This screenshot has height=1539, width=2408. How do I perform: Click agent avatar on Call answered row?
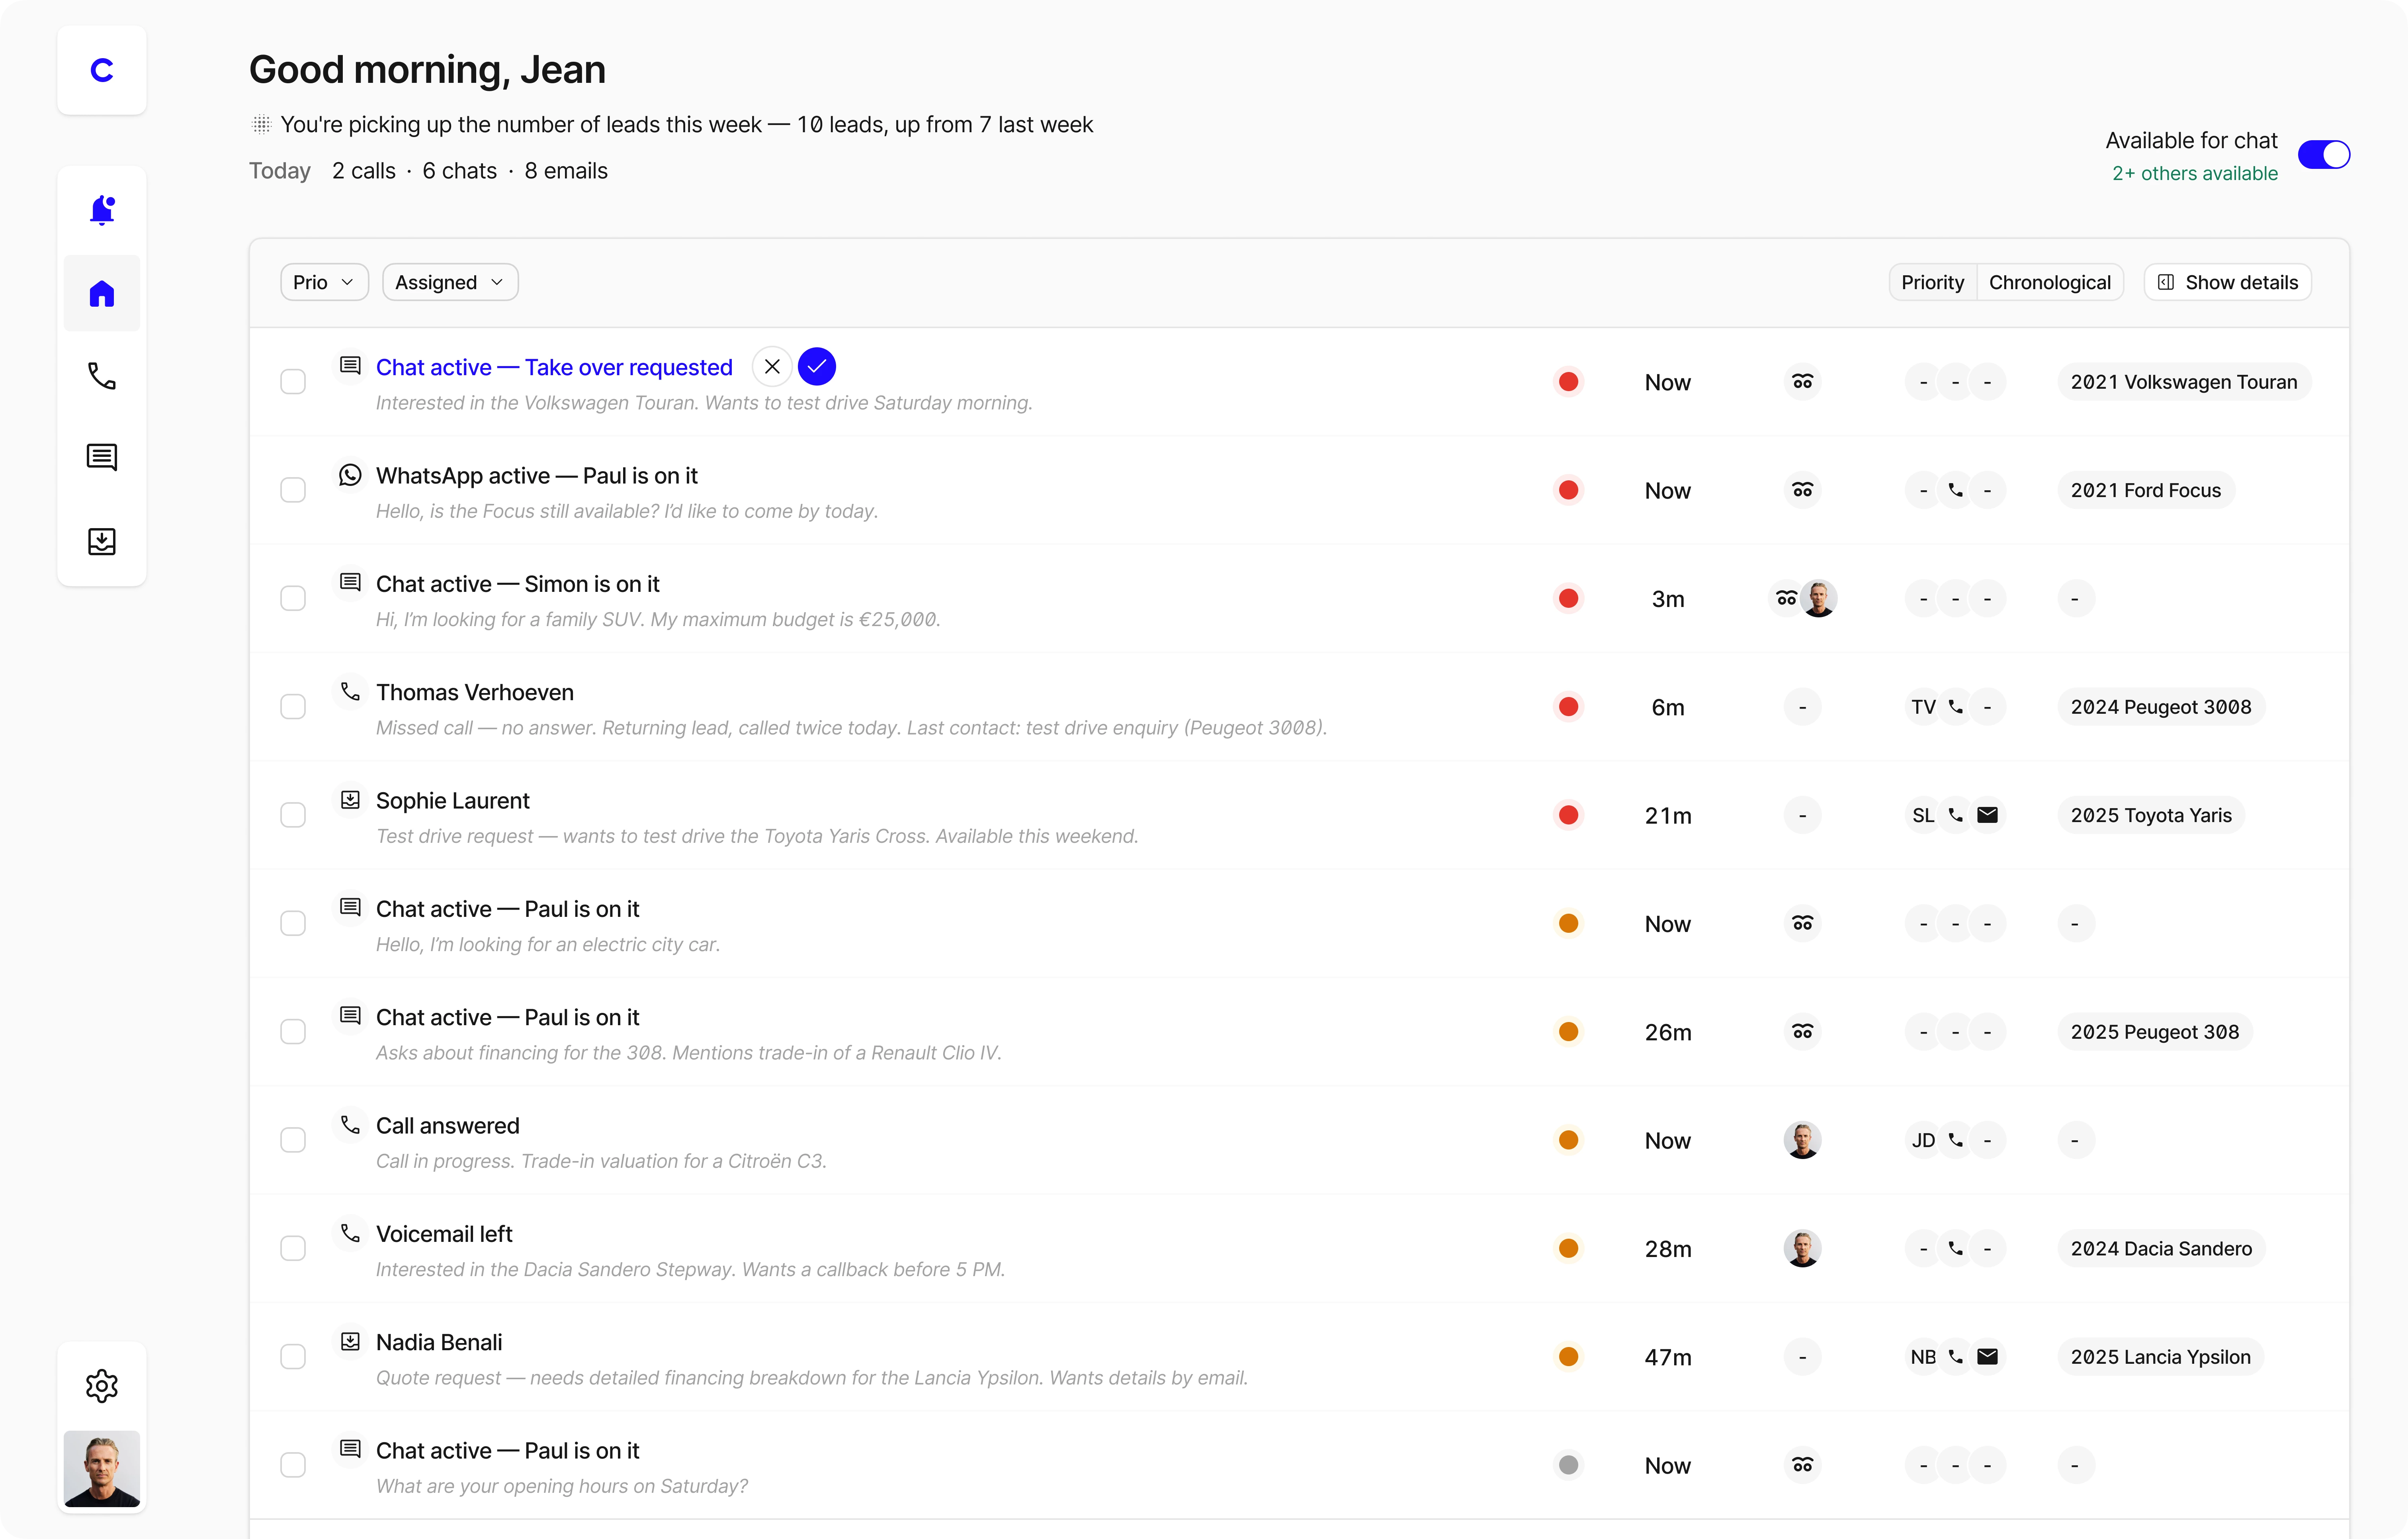pos(1802,1140)
